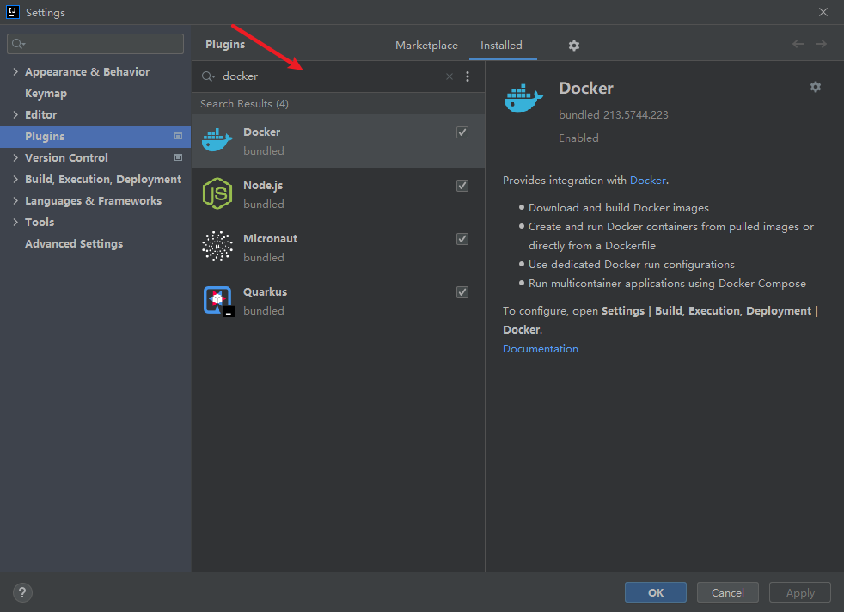The height and width of the screenshot is (612, 844).
Task: Select Keymap in settings tree
Action: click(46, 93)
